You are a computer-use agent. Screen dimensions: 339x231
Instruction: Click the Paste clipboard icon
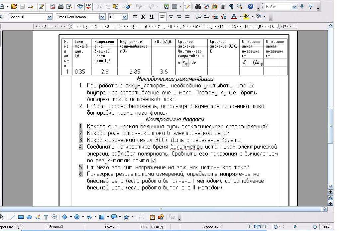click(116, 7)
